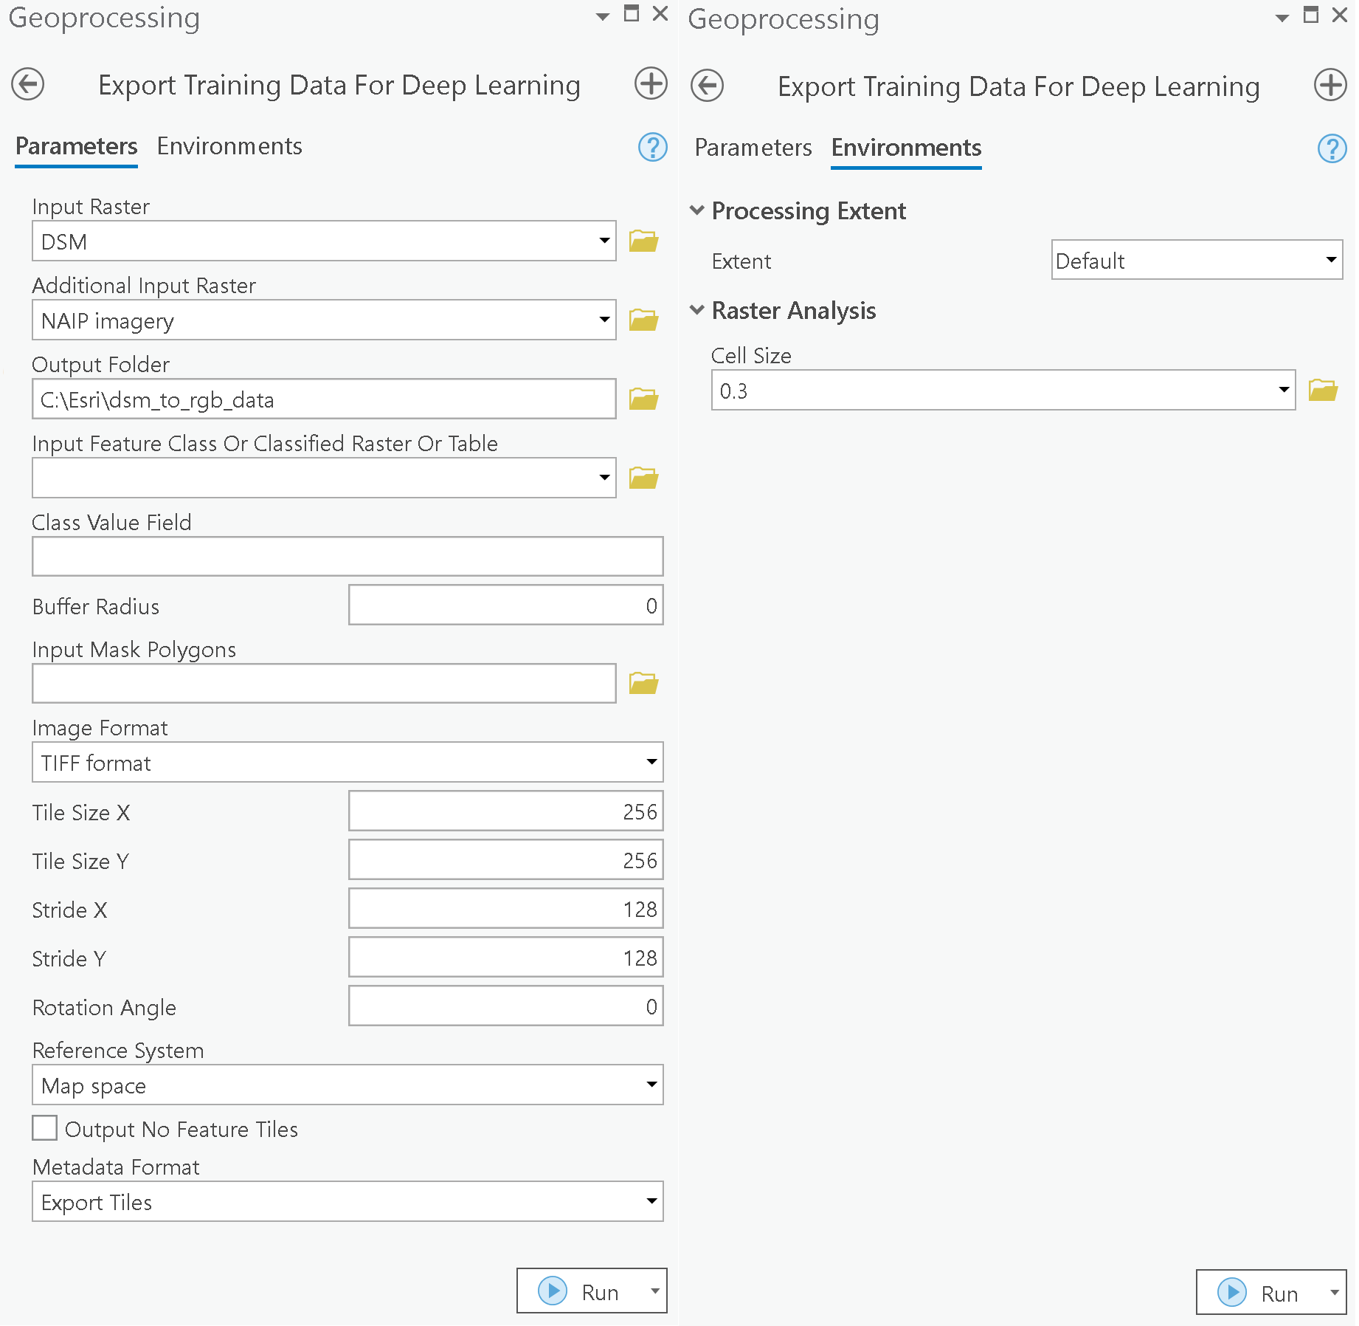Enable Output No Feature Tiles checkbox

[x=45, y=1129]
